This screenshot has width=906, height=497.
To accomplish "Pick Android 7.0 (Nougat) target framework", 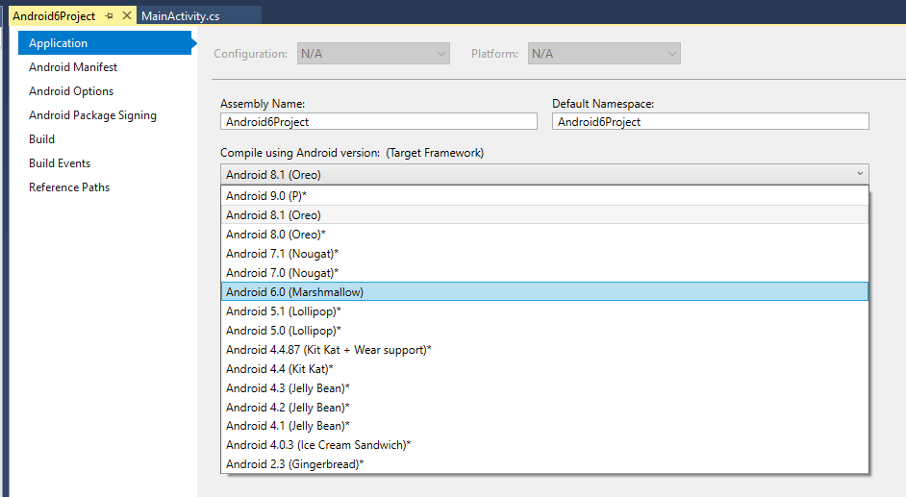I will point(544,272).
